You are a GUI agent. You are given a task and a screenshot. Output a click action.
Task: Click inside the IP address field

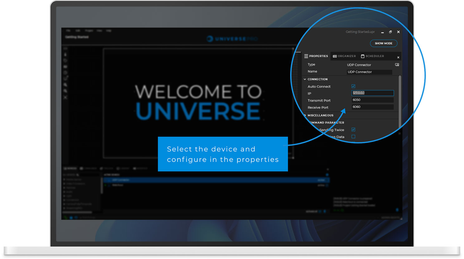pos(373,93)
